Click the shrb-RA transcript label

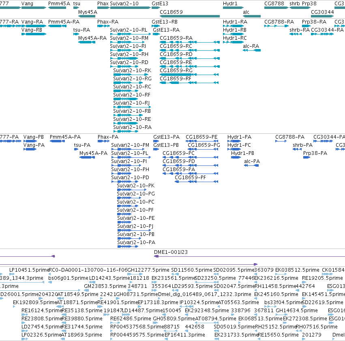pos(300,30)
